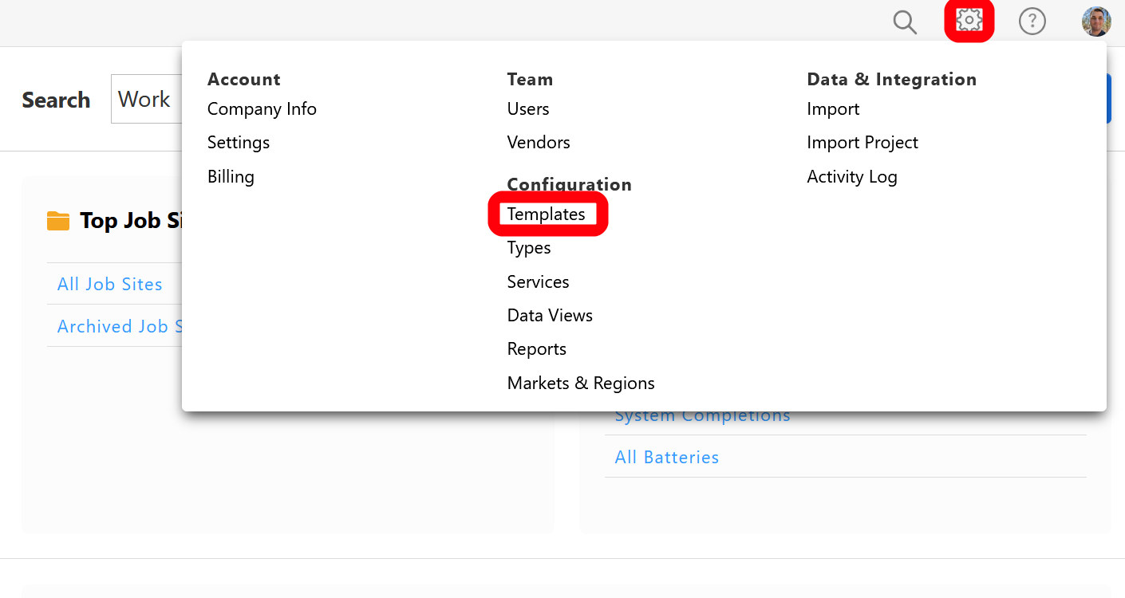Image resolution: width=1125 pixels, height=598 pixels.
Task: Select Vendors menu item
Action: click(539, 143)
